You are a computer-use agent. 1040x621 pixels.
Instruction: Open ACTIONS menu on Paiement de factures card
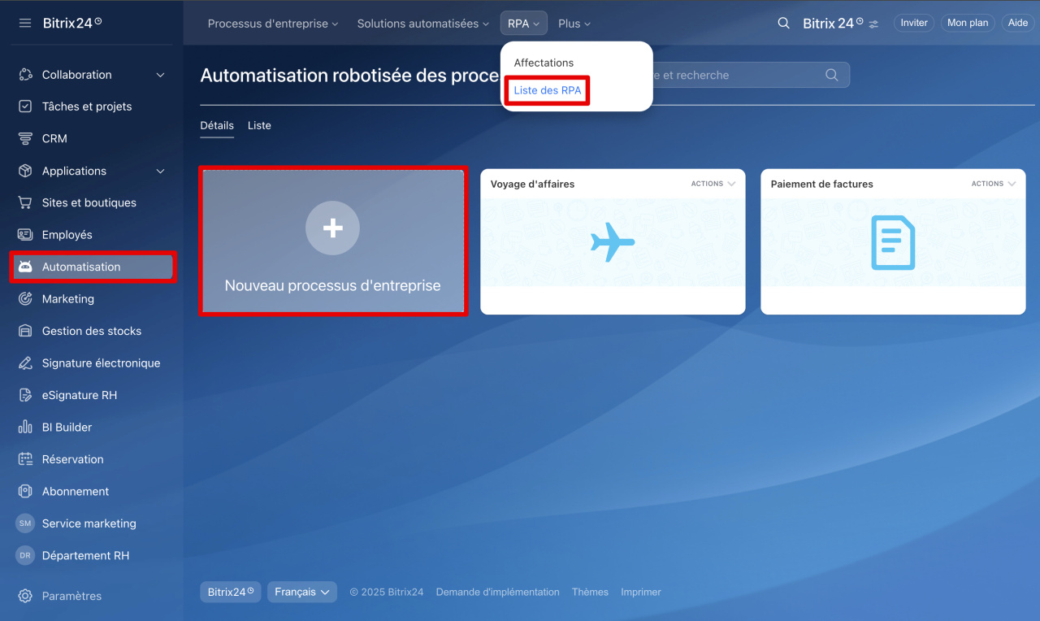click(994, 184)
